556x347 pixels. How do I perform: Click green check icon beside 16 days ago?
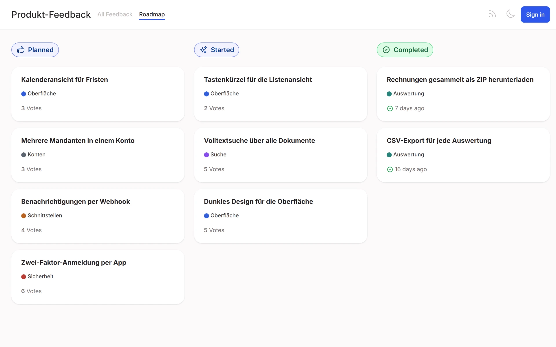(390, 169)
